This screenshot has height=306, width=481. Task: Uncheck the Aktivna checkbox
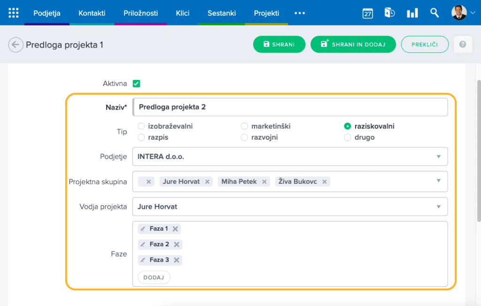click(137, 84)
